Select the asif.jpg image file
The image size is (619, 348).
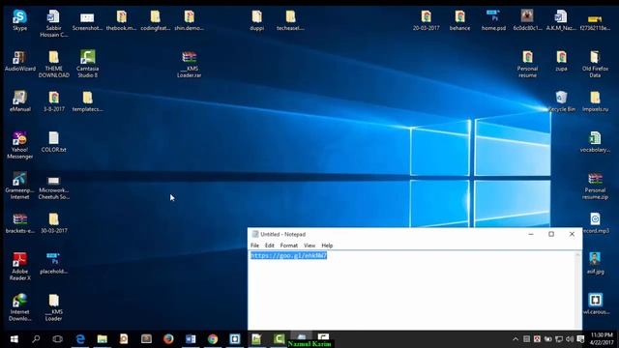coord(595,264)
